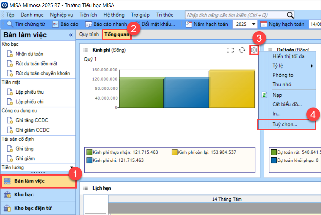Viewport: 321px width, 215px height.
Task: Open Rút dự toán chuyển khoản
Action: click(38, 73)
